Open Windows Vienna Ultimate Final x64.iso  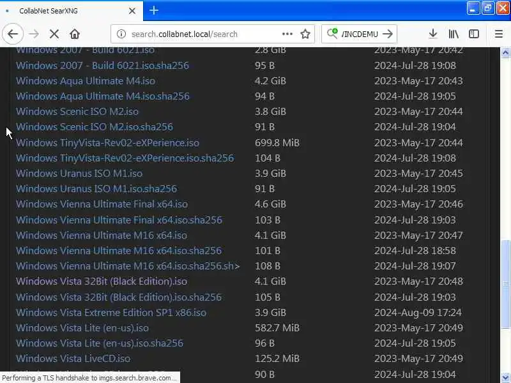[x=102, y=204]
